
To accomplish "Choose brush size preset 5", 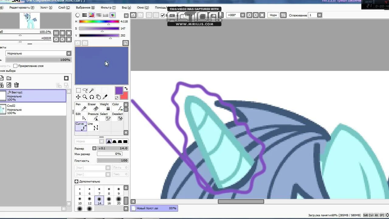I will click(80, 191).
